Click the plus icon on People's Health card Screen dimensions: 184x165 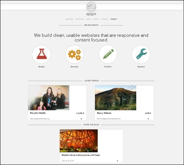[81, 119]
